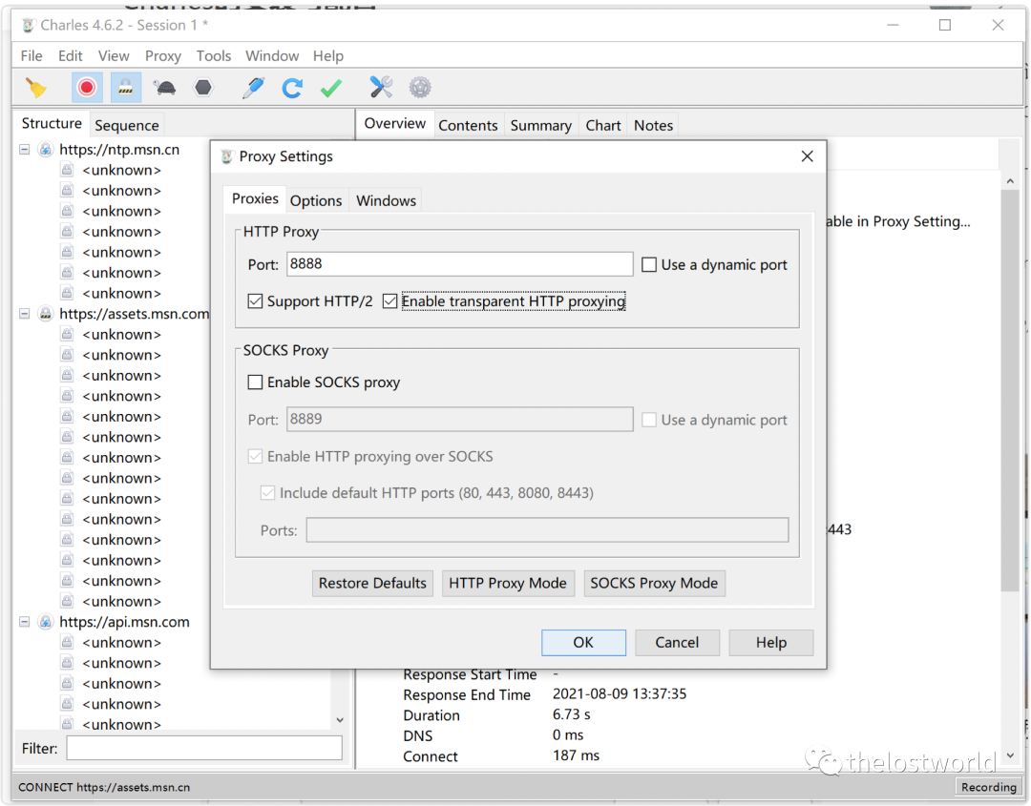Click the Help button in dialog
1031x806 pixels.
770,643
